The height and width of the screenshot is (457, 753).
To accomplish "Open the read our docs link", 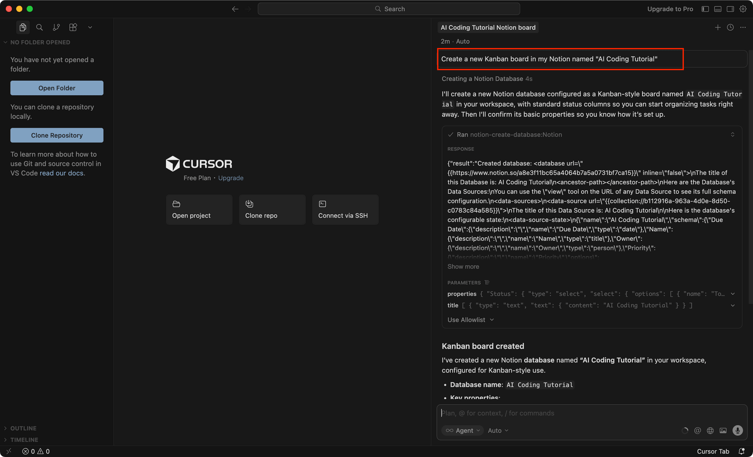I will tap(62, 173).
